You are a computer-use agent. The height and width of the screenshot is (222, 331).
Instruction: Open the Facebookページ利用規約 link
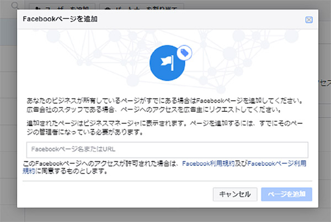tap(277, 164)
